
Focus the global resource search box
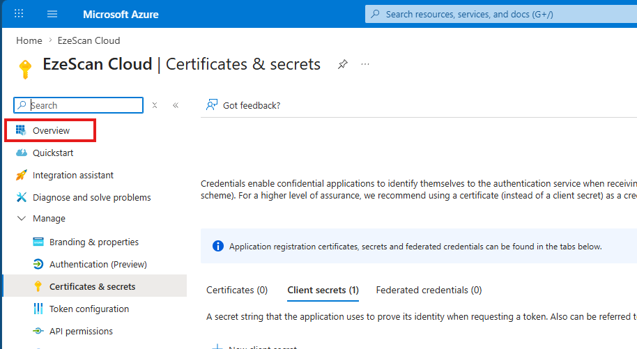[x=501, y=14]
